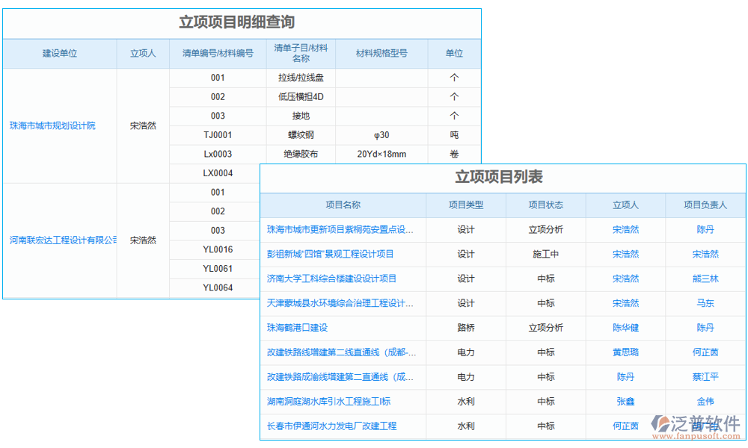
Task: Open the 河南联宏达工程设计有限公司 unit link
Action: click(x=60, y=240)
